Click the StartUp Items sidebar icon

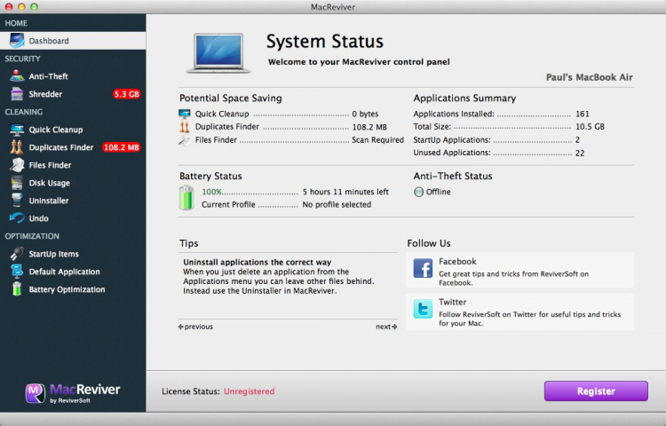(17, 254)
